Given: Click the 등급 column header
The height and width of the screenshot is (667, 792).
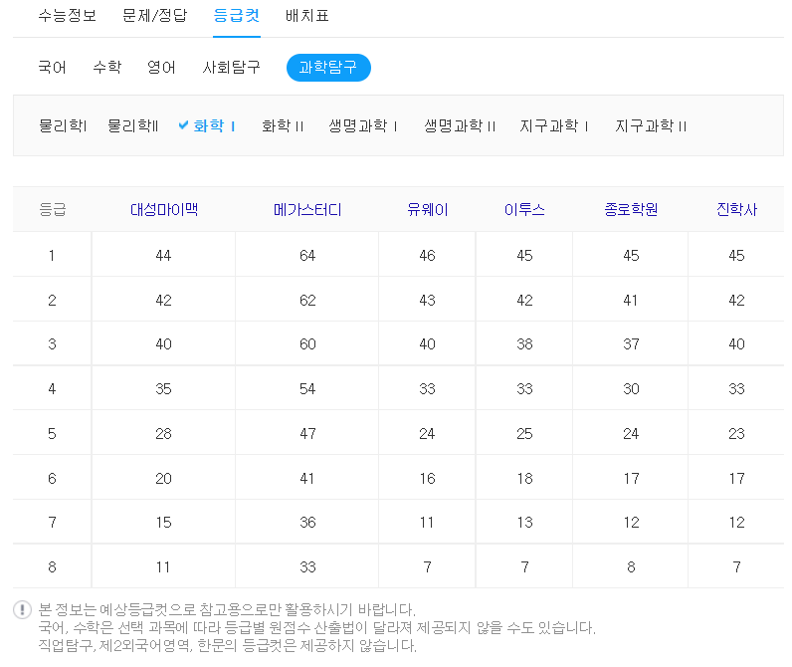Looking at the screenshot, I should pyautogui.click(x=53, y=209).
